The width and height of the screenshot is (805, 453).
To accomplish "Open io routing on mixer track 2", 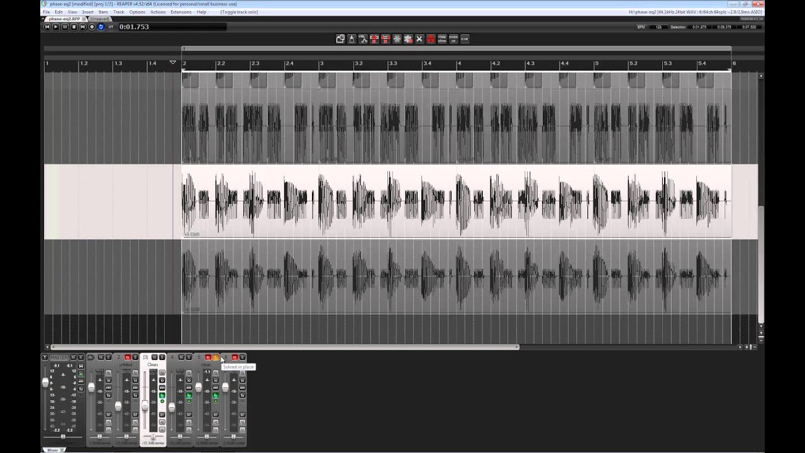I will tap(135, 380).
